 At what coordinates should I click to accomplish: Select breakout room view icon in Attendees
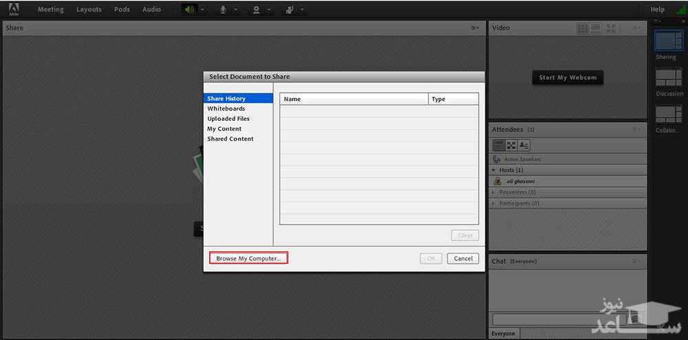[511, 145]
